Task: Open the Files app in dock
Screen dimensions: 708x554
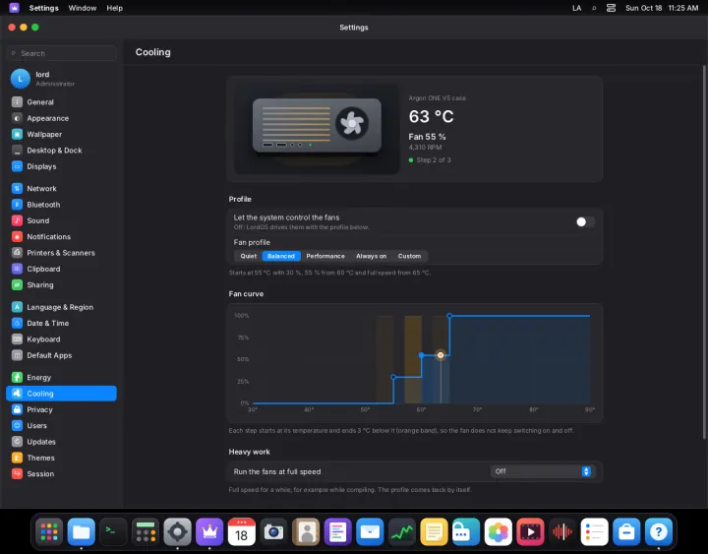Action: point(82,531)
